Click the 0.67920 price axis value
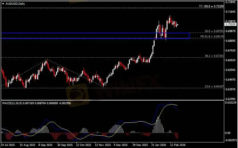Image resolution: width=238 pixels, height=148 pixels. (230, 50)
